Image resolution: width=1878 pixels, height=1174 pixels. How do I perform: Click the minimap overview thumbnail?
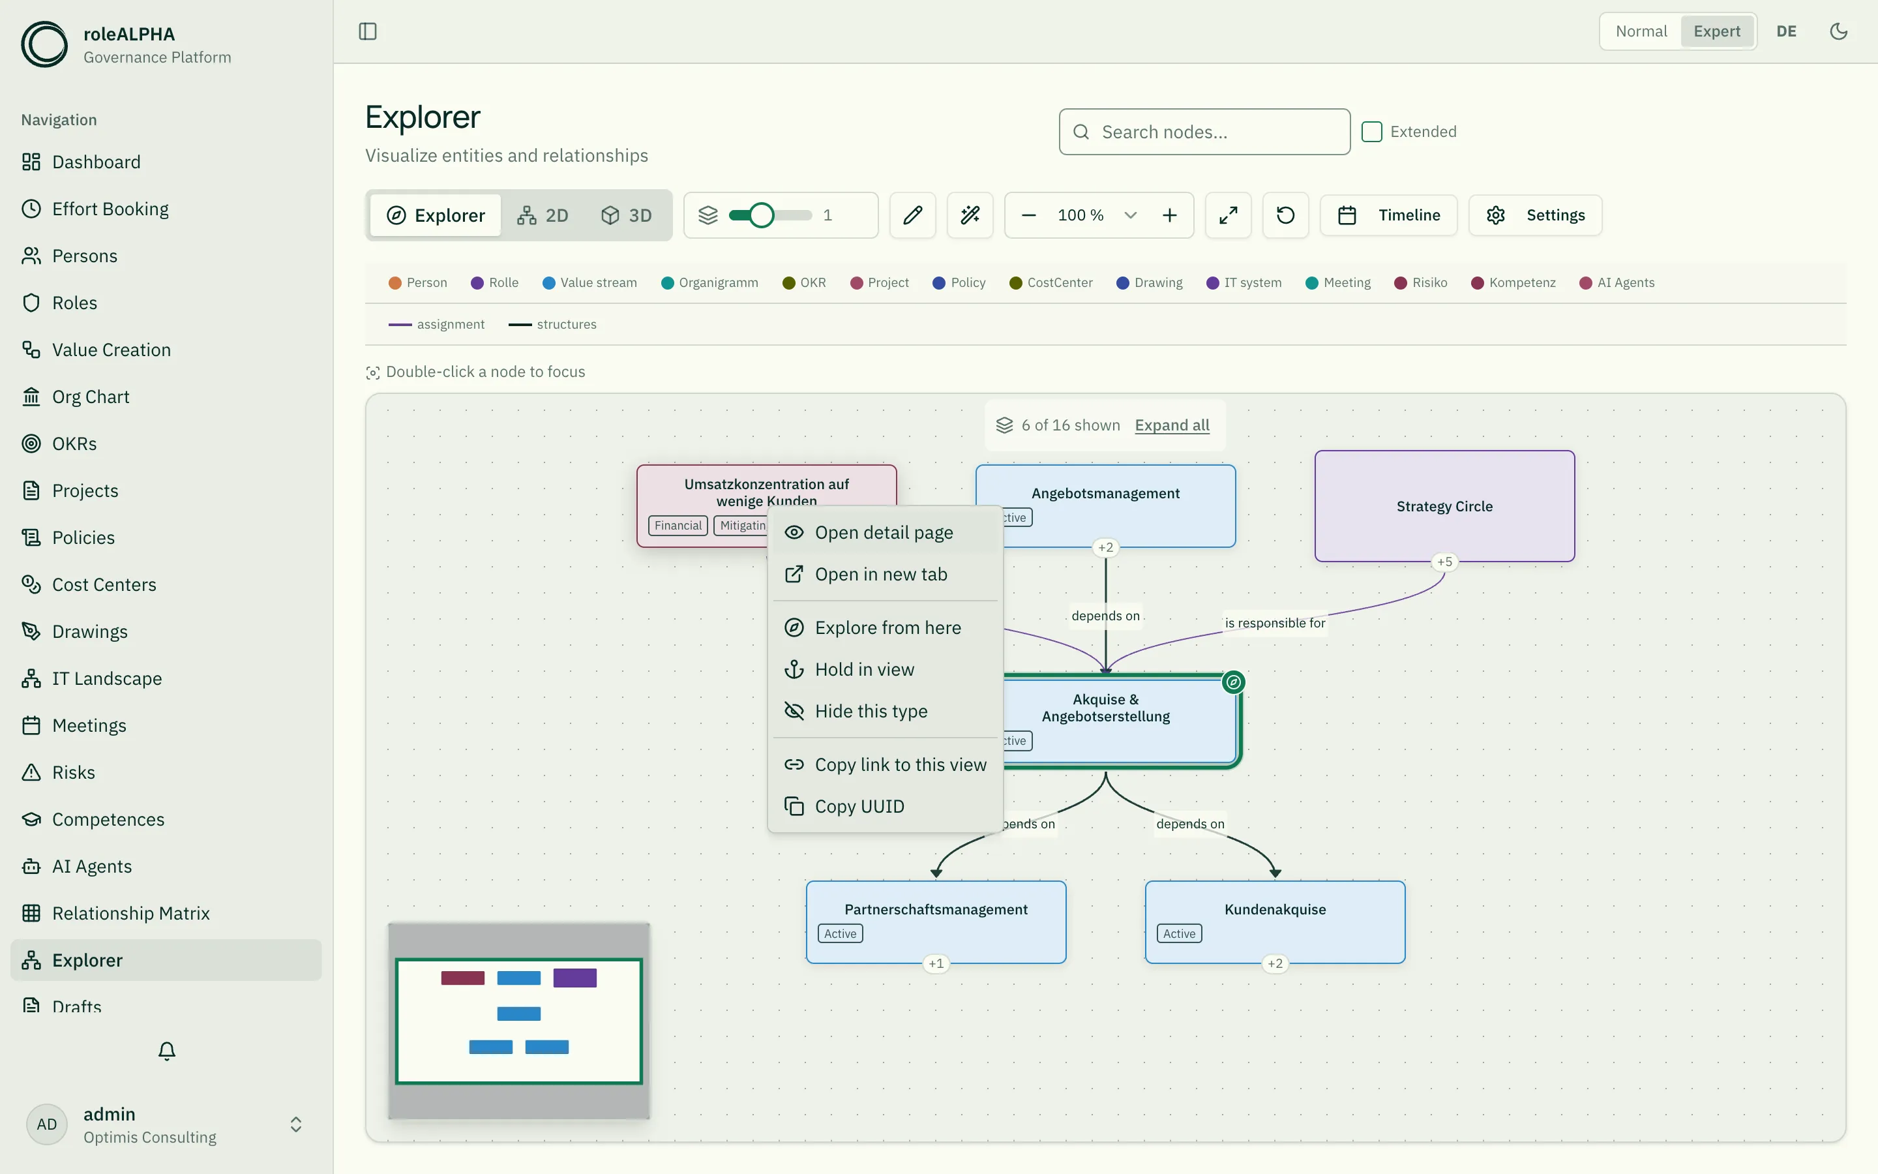pos(518,1020)
